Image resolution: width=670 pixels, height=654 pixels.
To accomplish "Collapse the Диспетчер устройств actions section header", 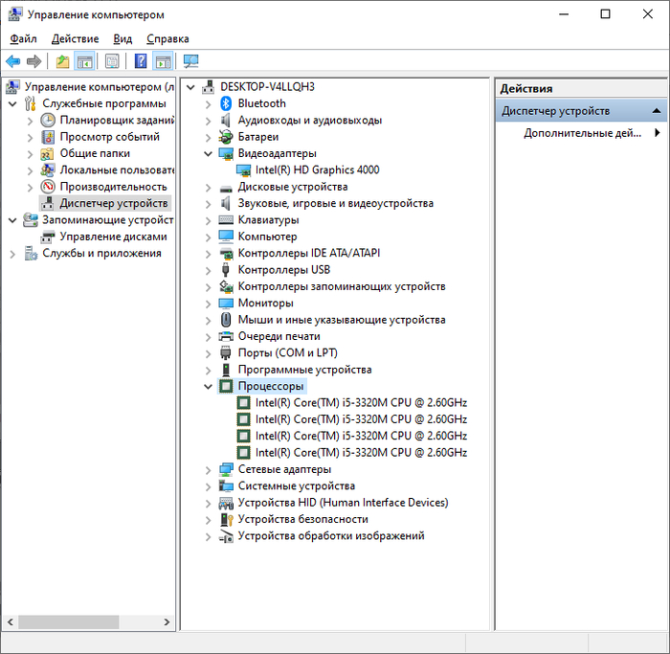I will [x=657, y=111].
